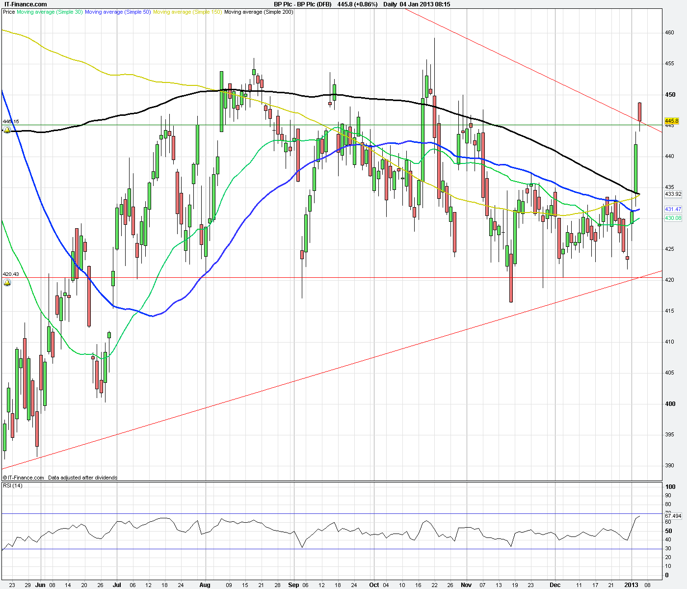687x589 pixels.
Task: Click the Nov label on the date axis
Action: (x=466, y=585)
